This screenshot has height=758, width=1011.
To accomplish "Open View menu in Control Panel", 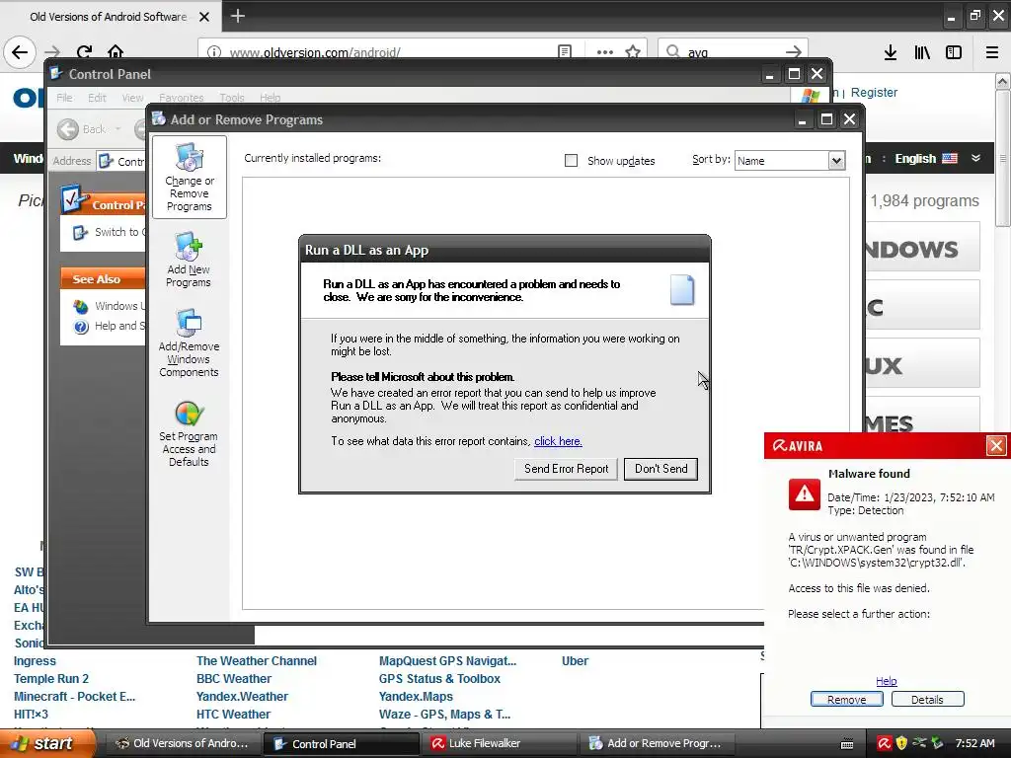I will 133,98.
